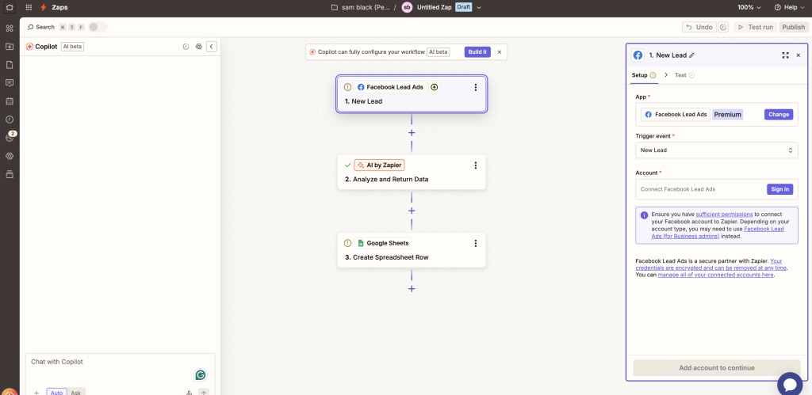Click the orange Zaps lightning bolt
This screenshot has height=395, width=812.
[44, 8]
